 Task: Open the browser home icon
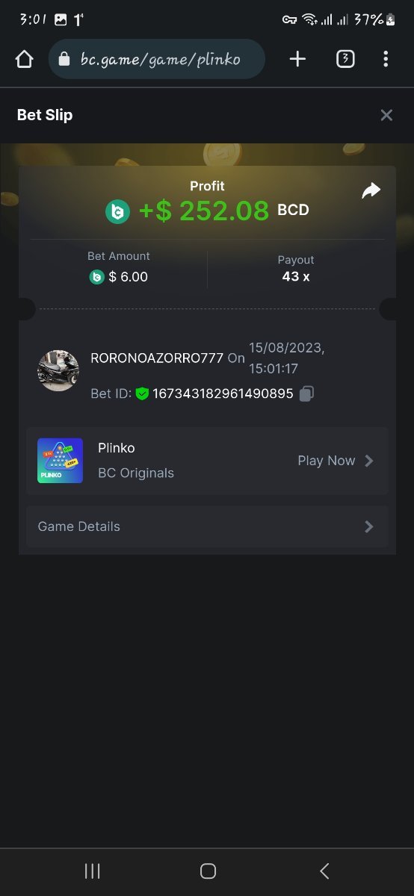[24, 59]
